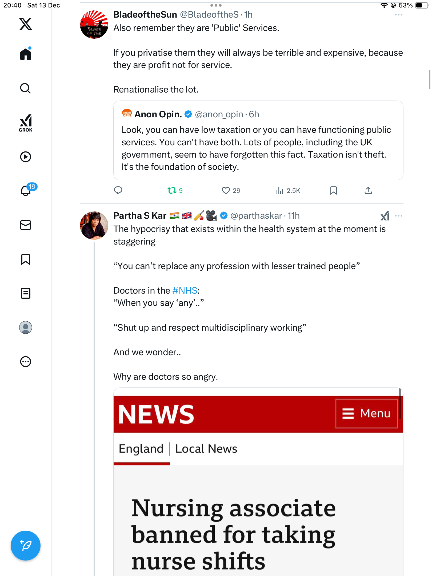The width and height of the screenshot is (432, 576).
Task: Open Lists icon in sidebar
Action: click(26, 293)
